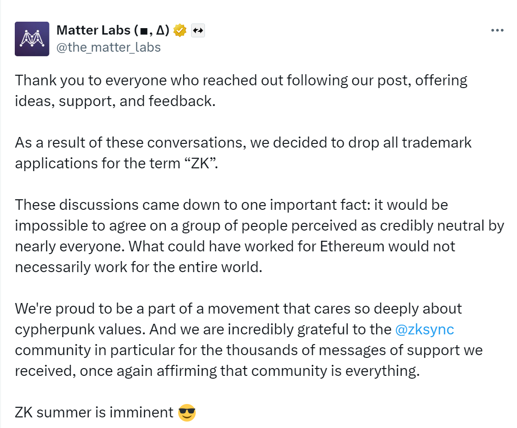Click the paragraph about dropping trademark applications
The width and height of the screenshot is (517, 428).
click(x=243, y=153)
